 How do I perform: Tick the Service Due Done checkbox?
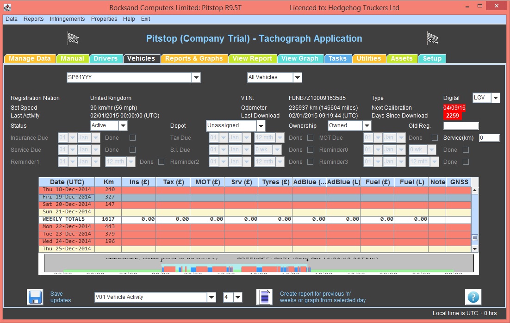(132, 149)
